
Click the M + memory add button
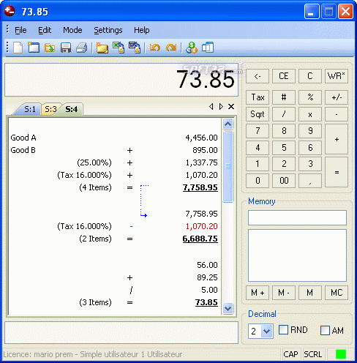258,293
